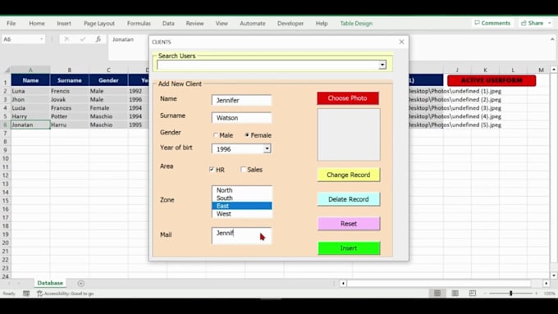The height and width of the screenshot is (314, 558).
Task: Click the vertical scrollbar down arrow
Action: [x=554, y=275]
